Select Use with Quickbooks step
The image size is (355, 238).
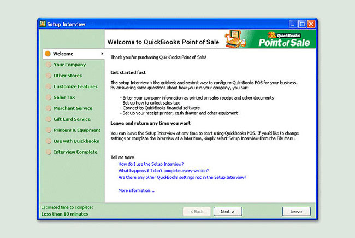click(x=76, y=141)
